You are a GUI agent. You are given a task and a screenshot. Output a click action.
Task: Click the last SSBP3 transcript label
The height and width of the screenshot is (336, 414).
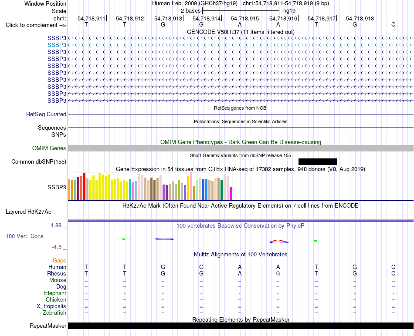(x=57, y=101)
